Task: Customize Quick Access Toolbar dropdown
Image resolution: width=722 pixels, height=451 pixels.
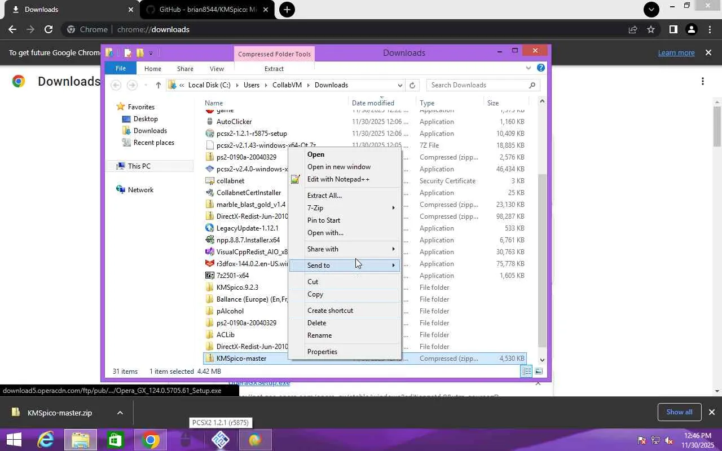Action: pos(151,54)
